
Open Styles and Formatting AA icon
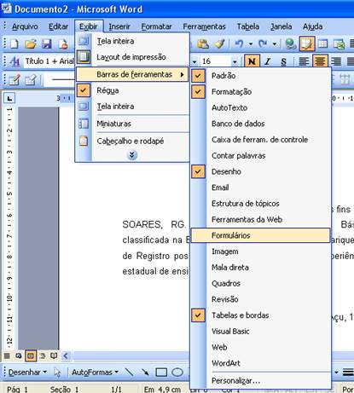point(15,61)
